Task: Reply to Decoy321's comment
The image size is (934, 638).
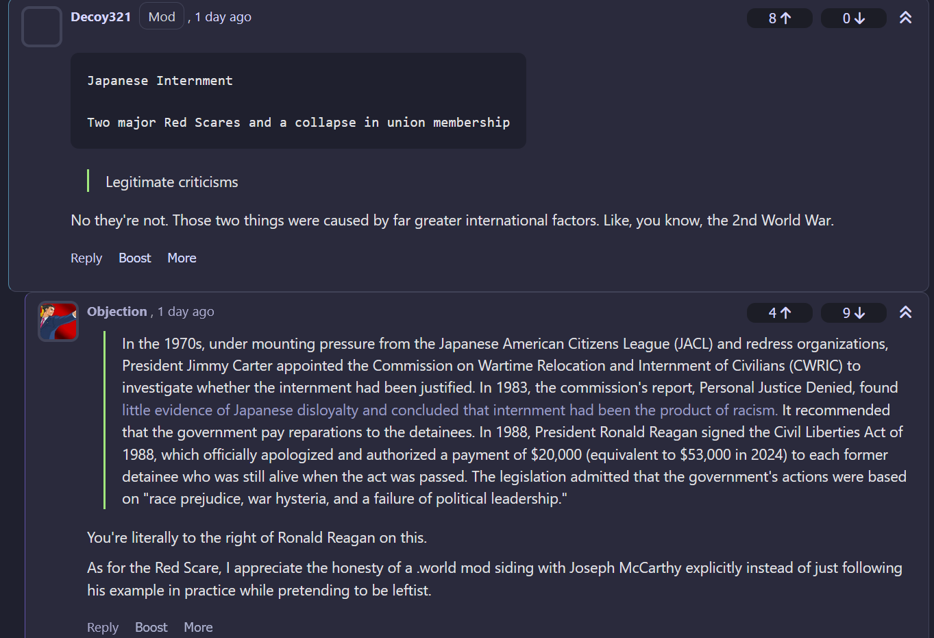Action: point(86,258)
